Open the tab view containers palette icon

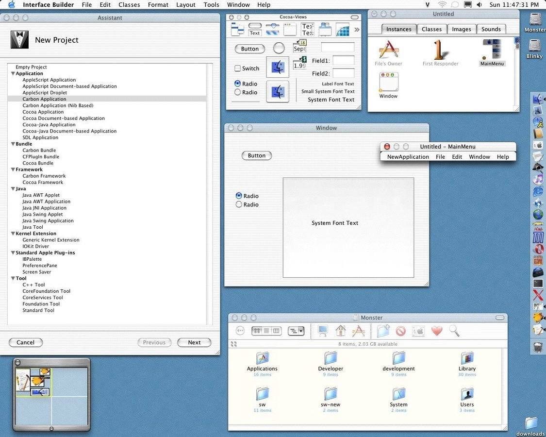coord(325,29)
